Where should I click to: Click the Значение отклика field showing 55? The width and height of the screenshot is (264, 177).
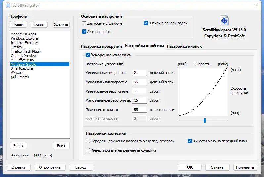pyautogui.click(x=139, y=110)
